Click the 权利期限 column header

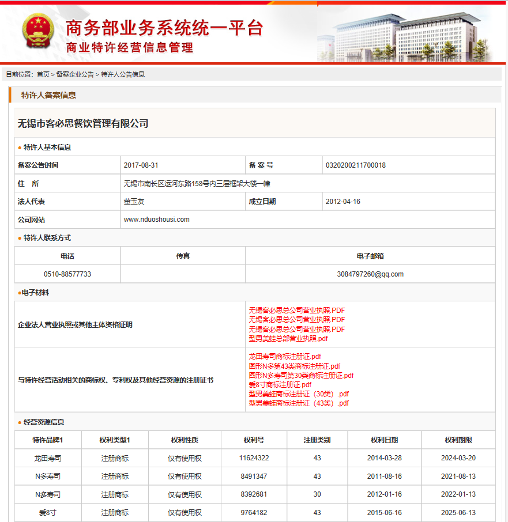pos(458,440)
